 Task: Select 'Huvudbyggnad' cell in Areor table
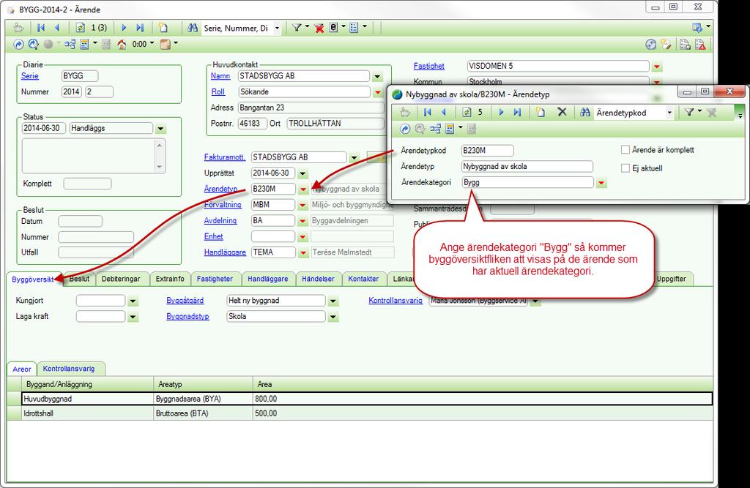pyautogui.click(x=88, y=399)
